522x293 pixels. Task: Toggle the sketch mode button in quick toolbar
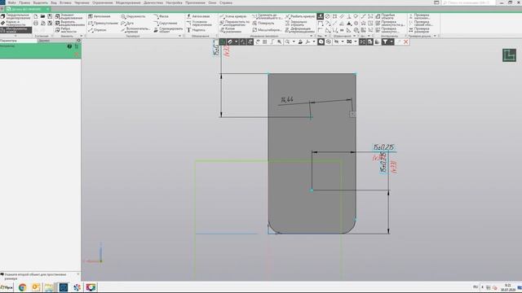222,42
